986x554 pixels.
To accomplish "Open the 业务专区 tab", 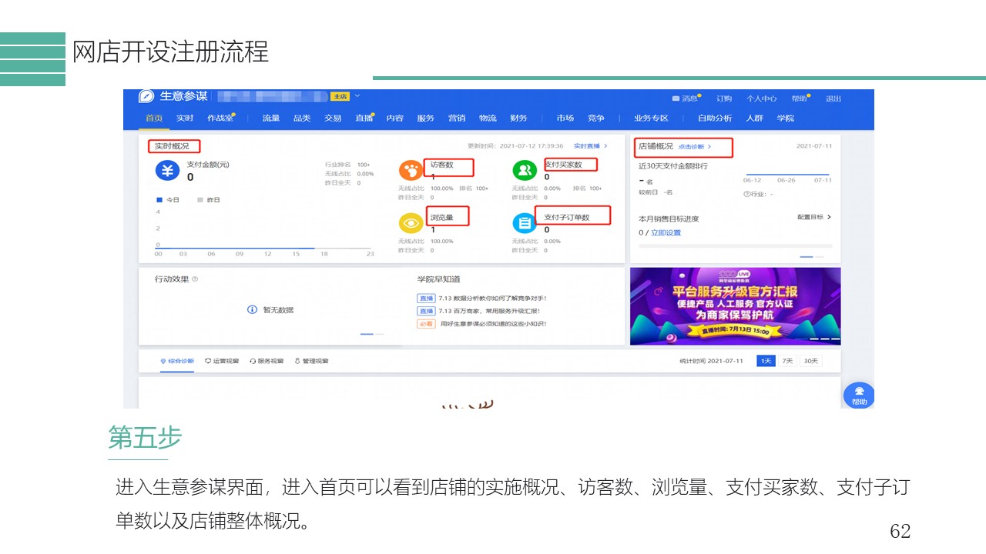I will pyautogui.click(x=652, y=118).
